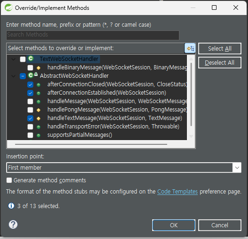Screen dimensions: 248x239
Task: Click the green circle icon beside supportsPartialMessages
Action: [39, 135]
